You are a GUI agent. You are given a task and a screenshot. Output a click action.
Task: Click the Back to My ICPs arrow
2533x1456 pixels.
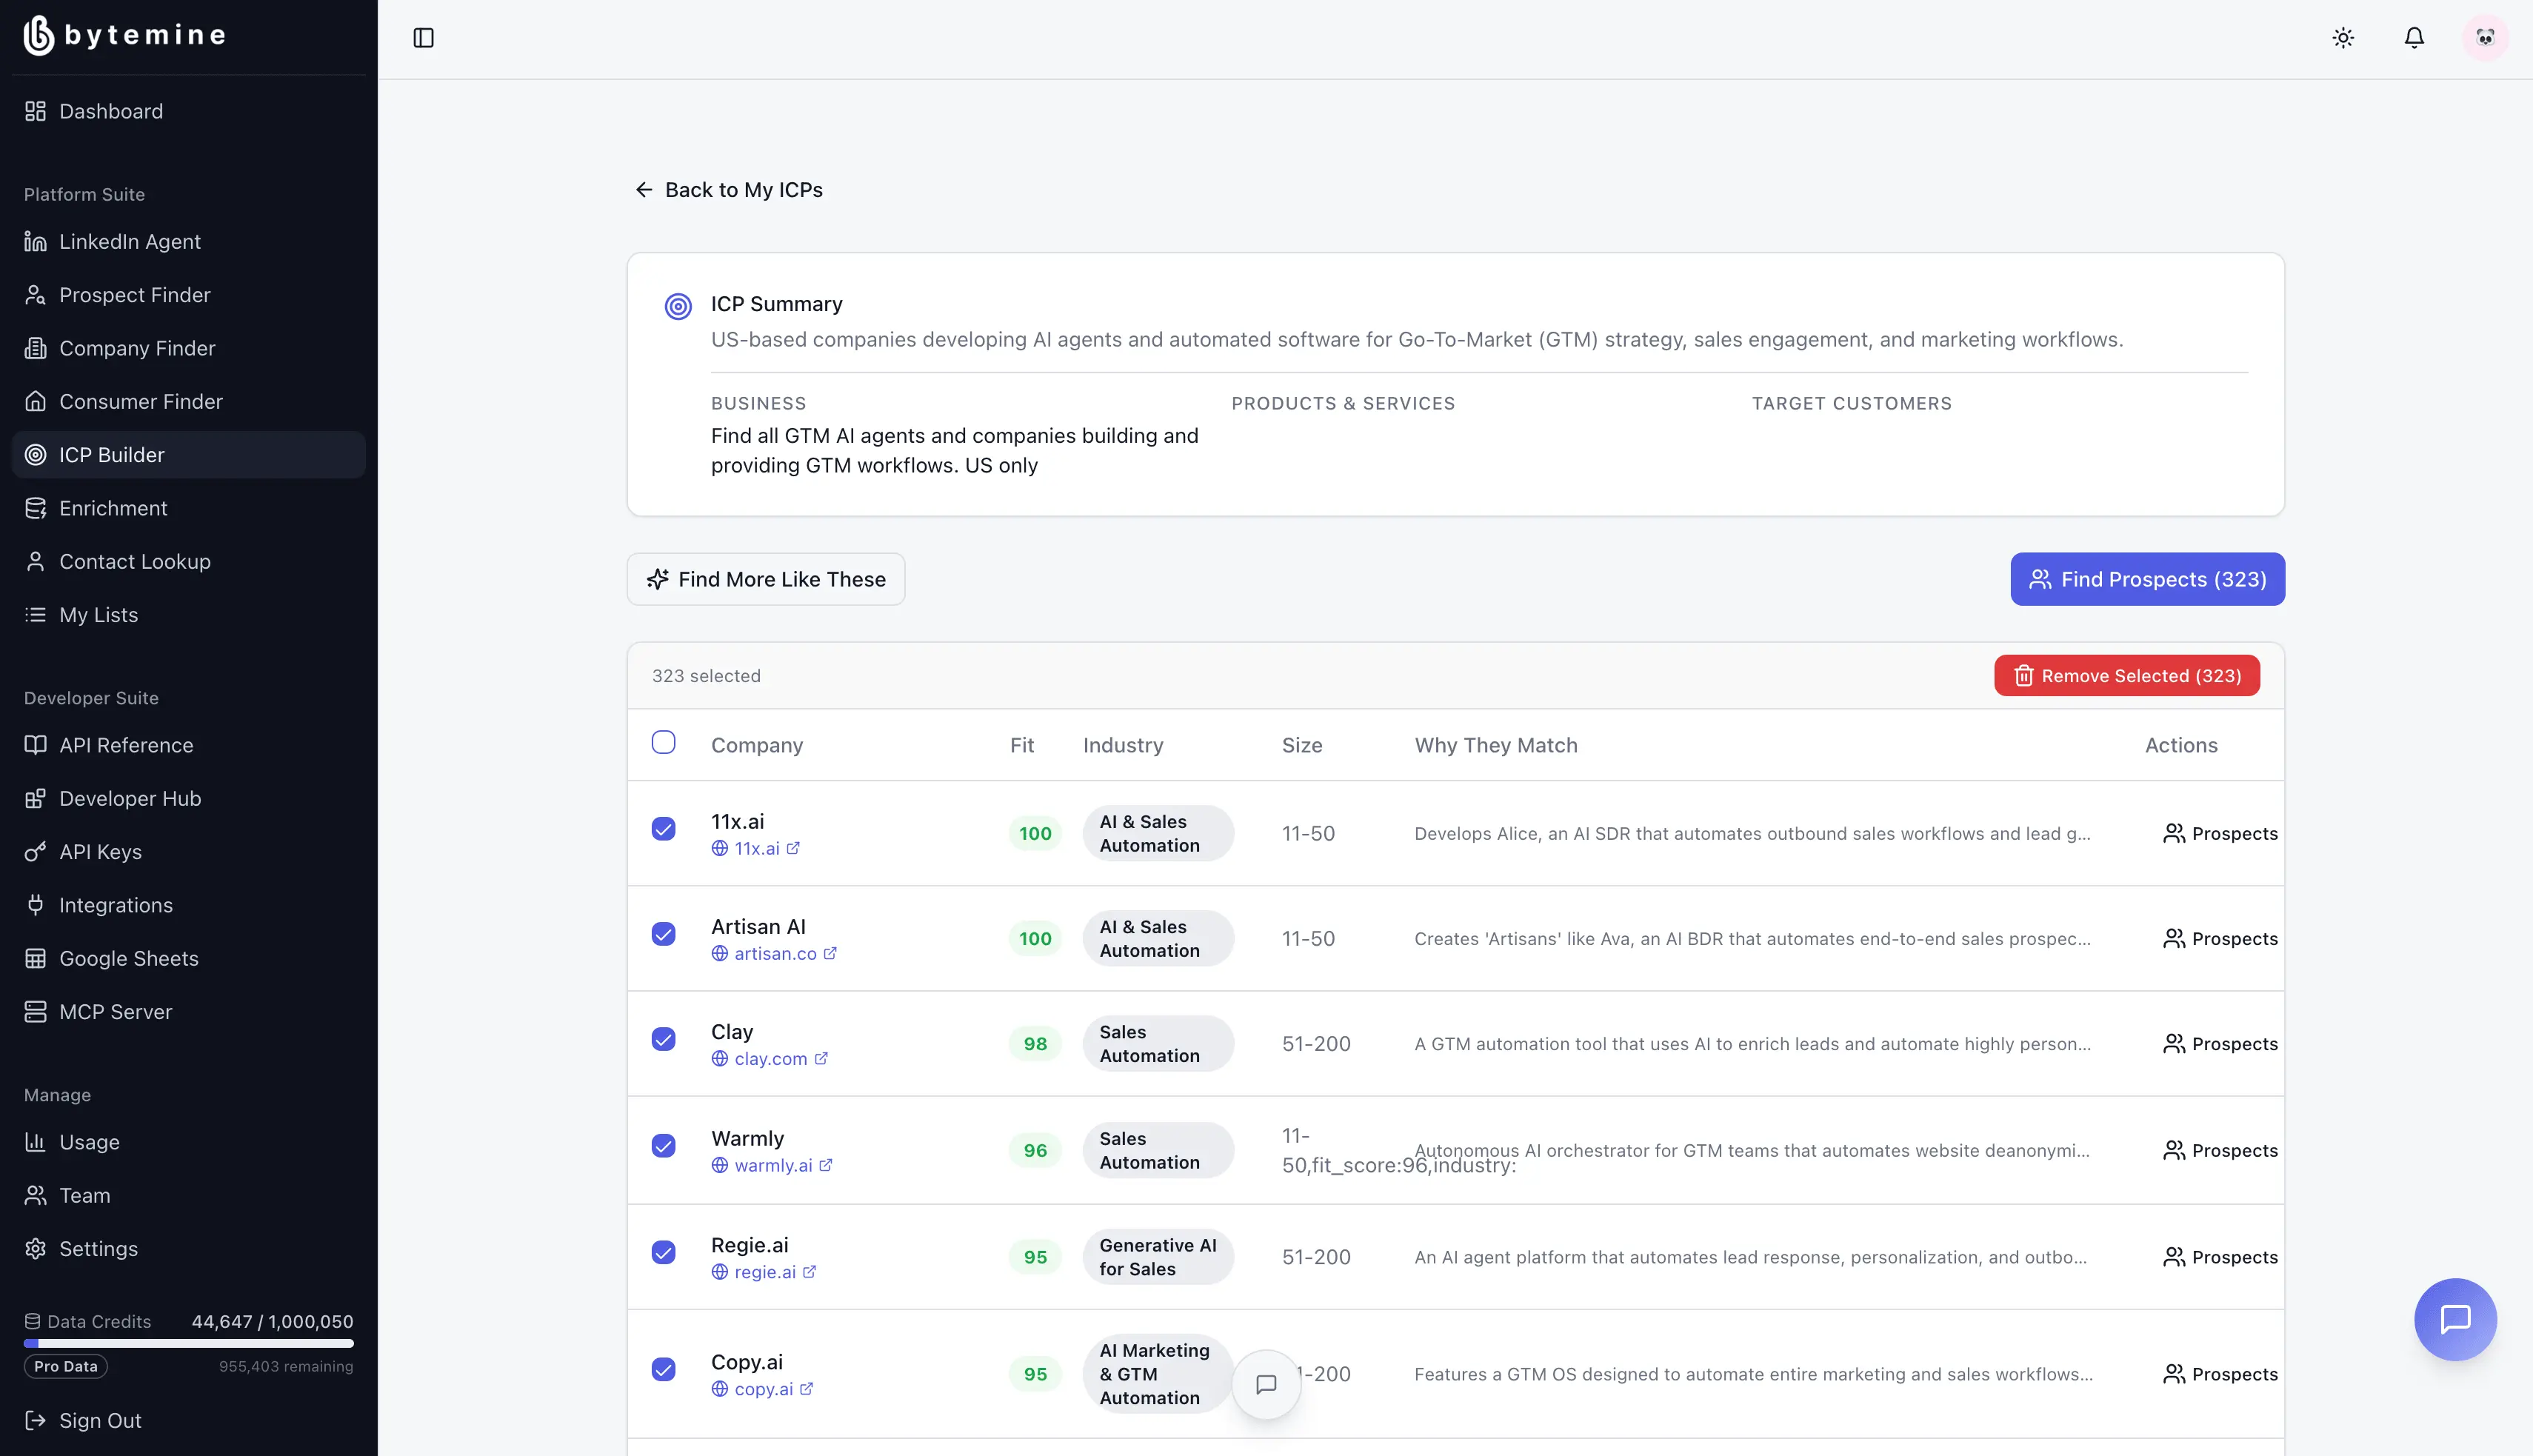pos(644,190)
